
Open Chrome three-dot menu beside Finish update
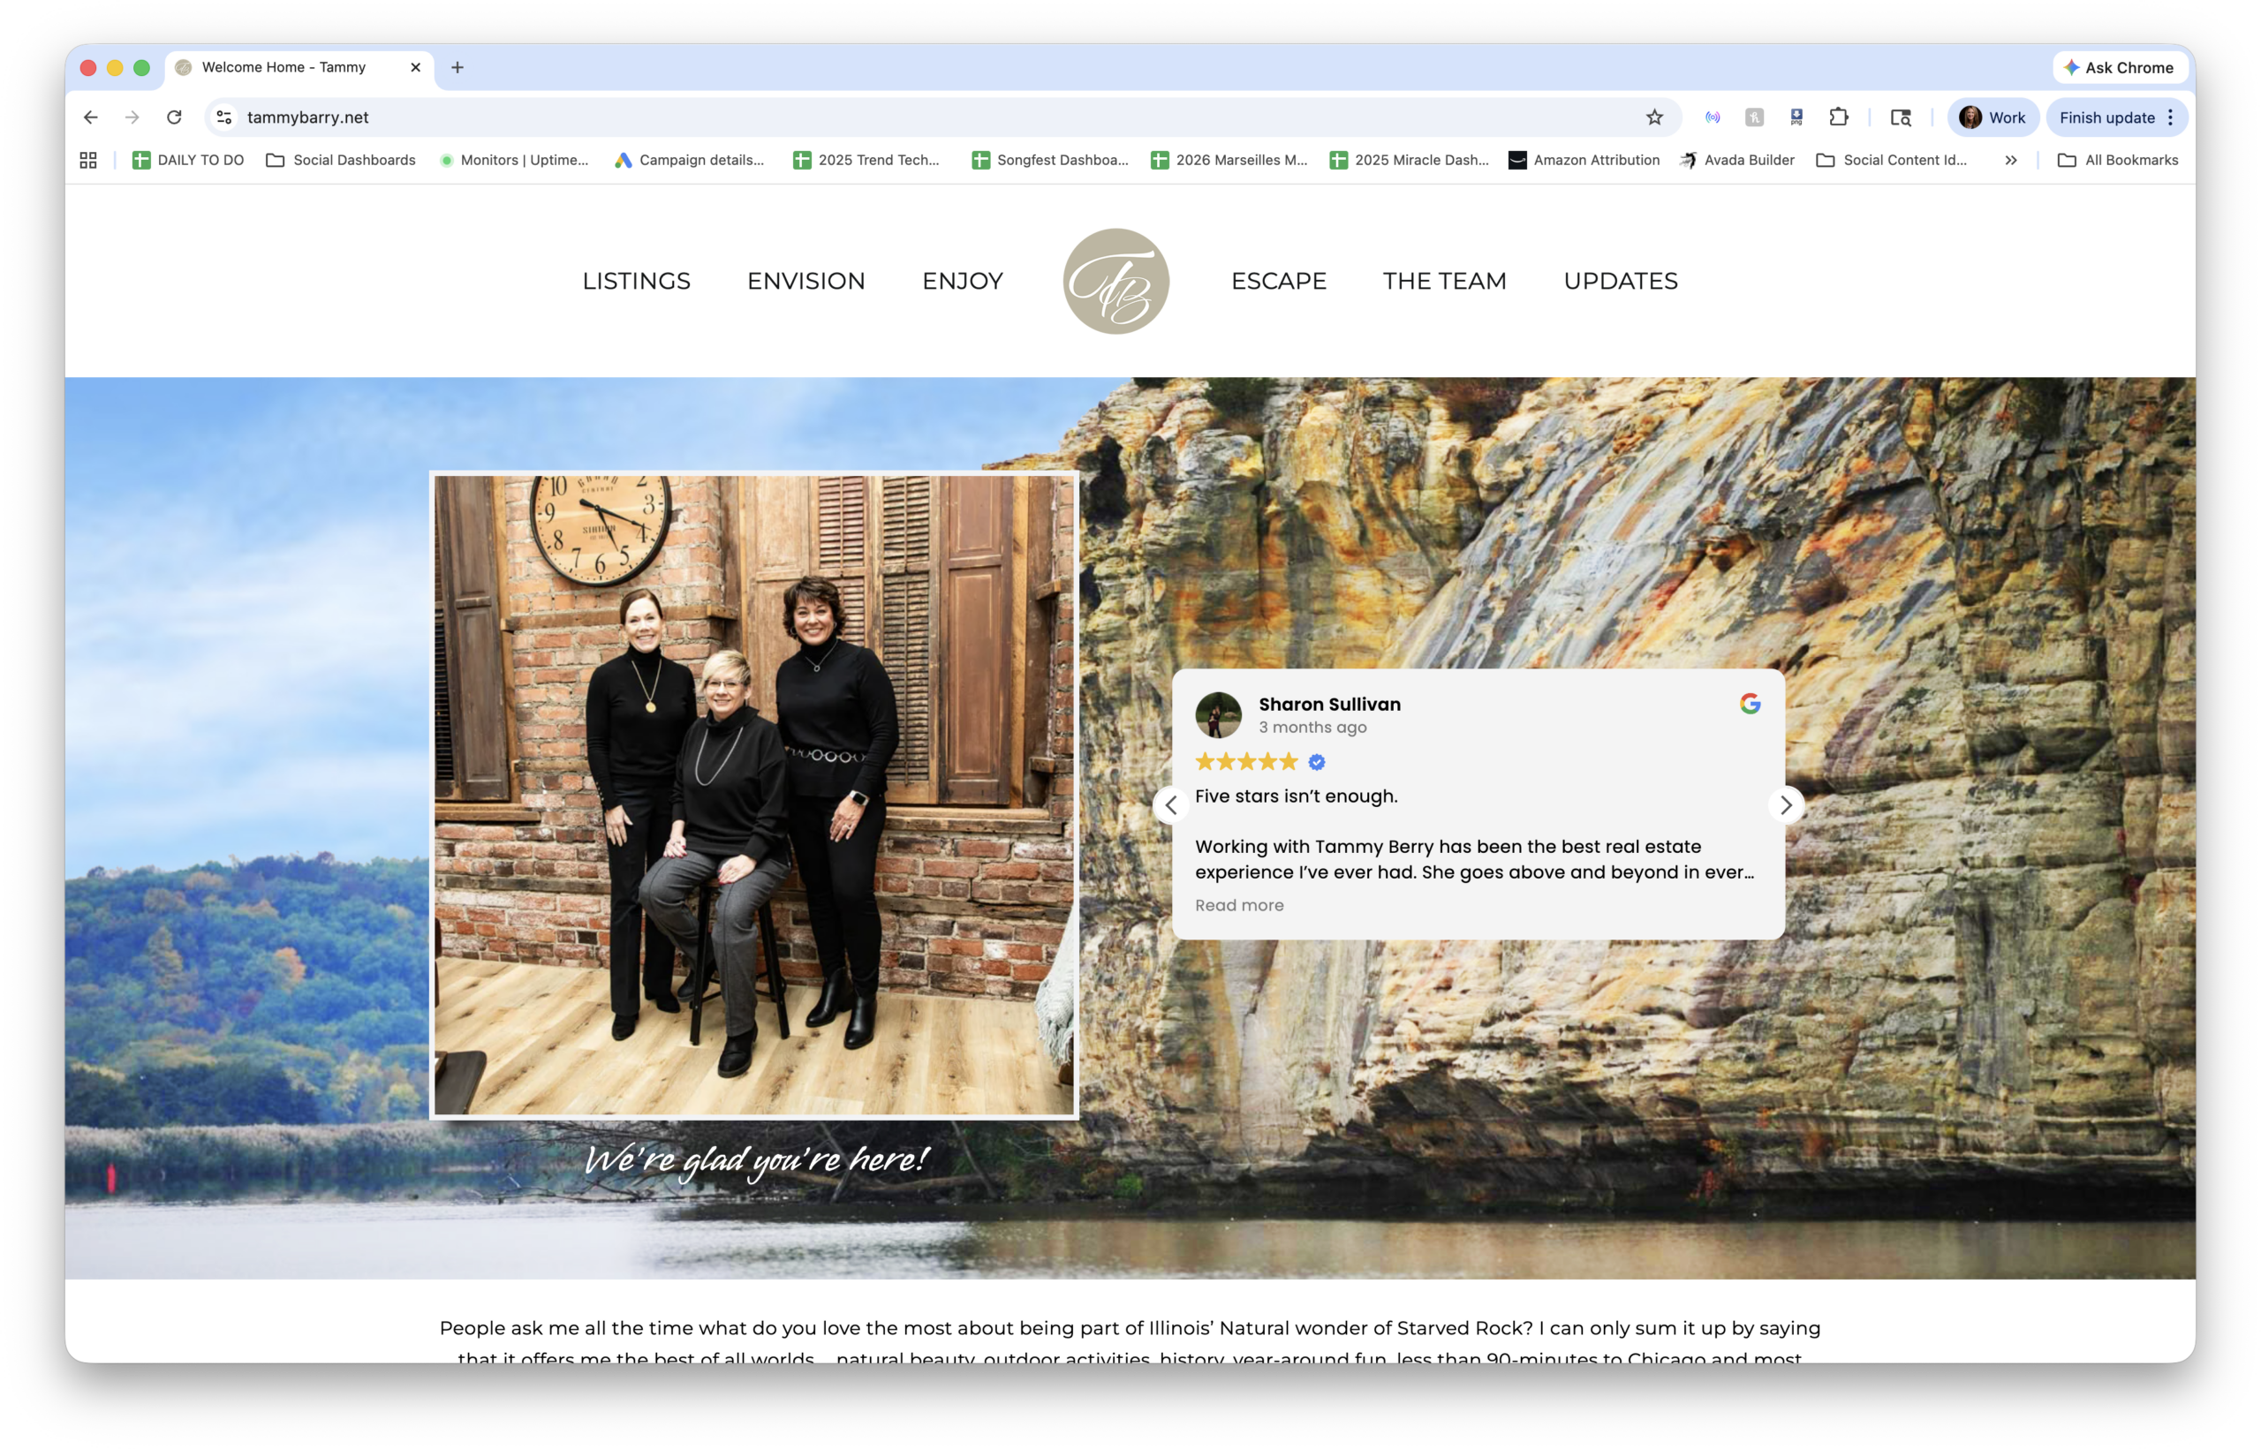coord(2171,117)
